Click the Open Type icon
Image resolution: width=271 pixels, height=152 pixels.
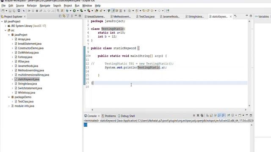click(x=97, y=11)
